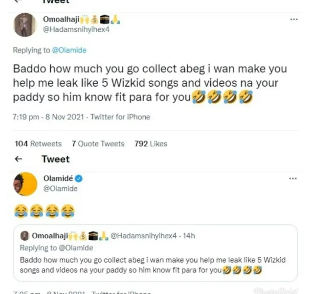Click the @Olamide mention link in top tweet
Image resolution: width=310 pixels, height=294 pixels.
pos(69,50)
